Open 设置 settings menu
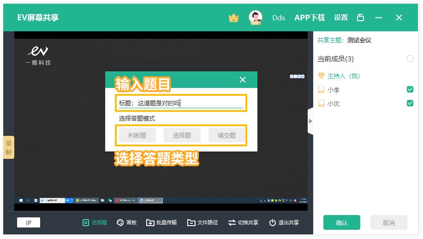 (341, 17)
